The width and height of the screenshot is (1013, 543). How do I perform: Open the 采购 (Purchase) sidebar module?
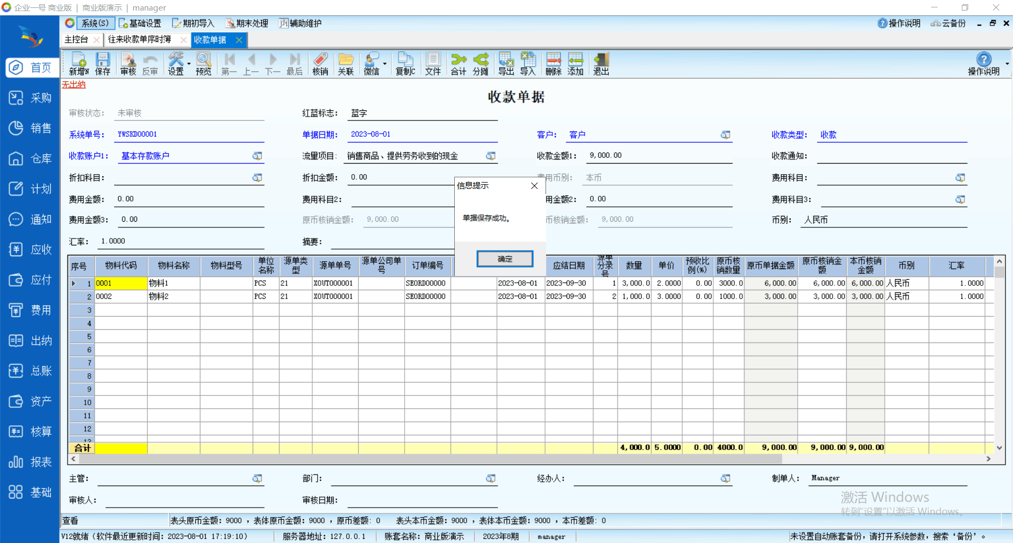coord(30,98)
